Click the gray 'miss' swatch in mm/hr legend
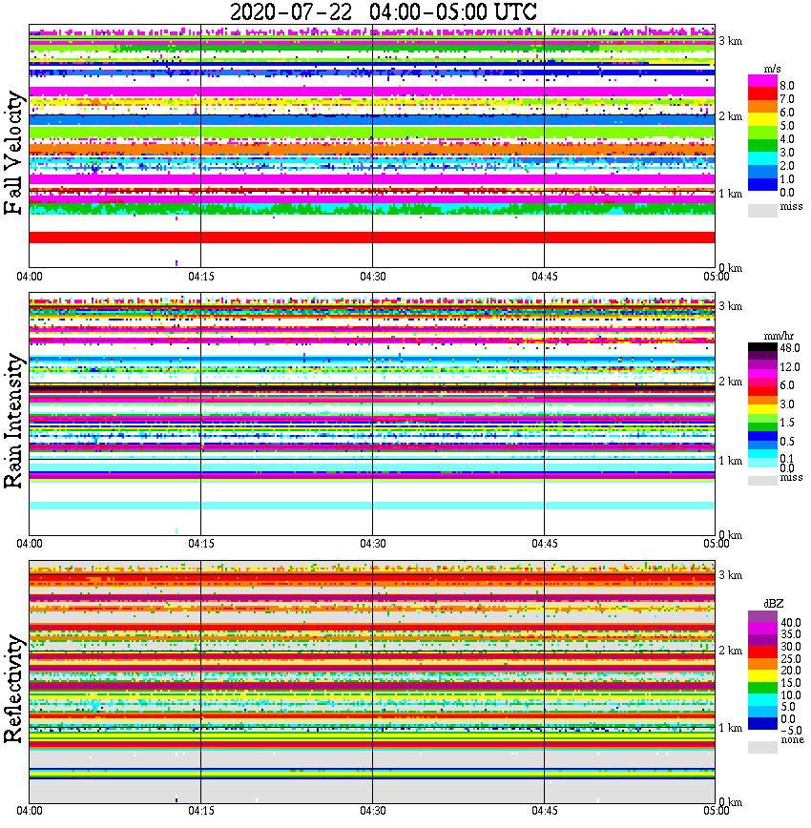This screenshot has height=828, width=811. click(763, 480)
